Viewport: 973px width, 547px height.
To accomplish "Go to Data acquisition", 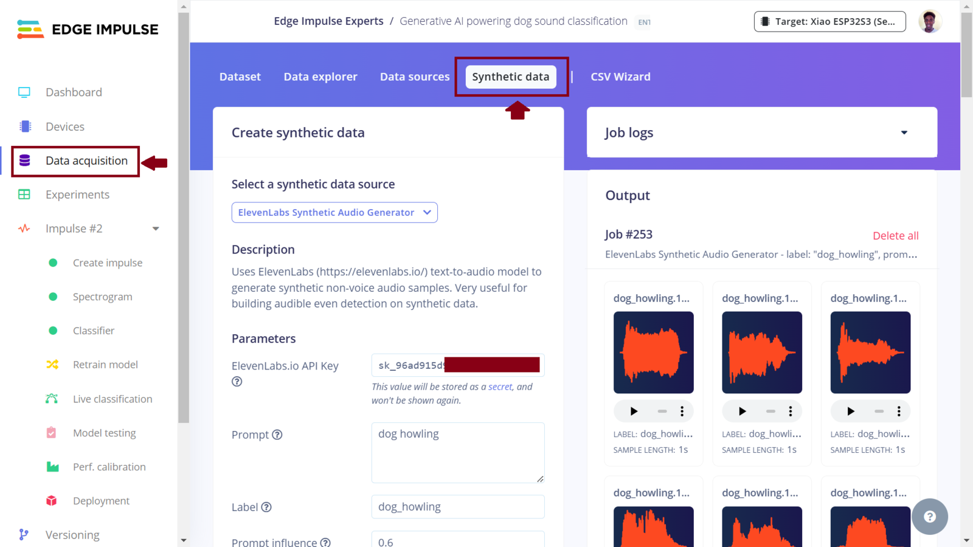I will click(86, 160).
